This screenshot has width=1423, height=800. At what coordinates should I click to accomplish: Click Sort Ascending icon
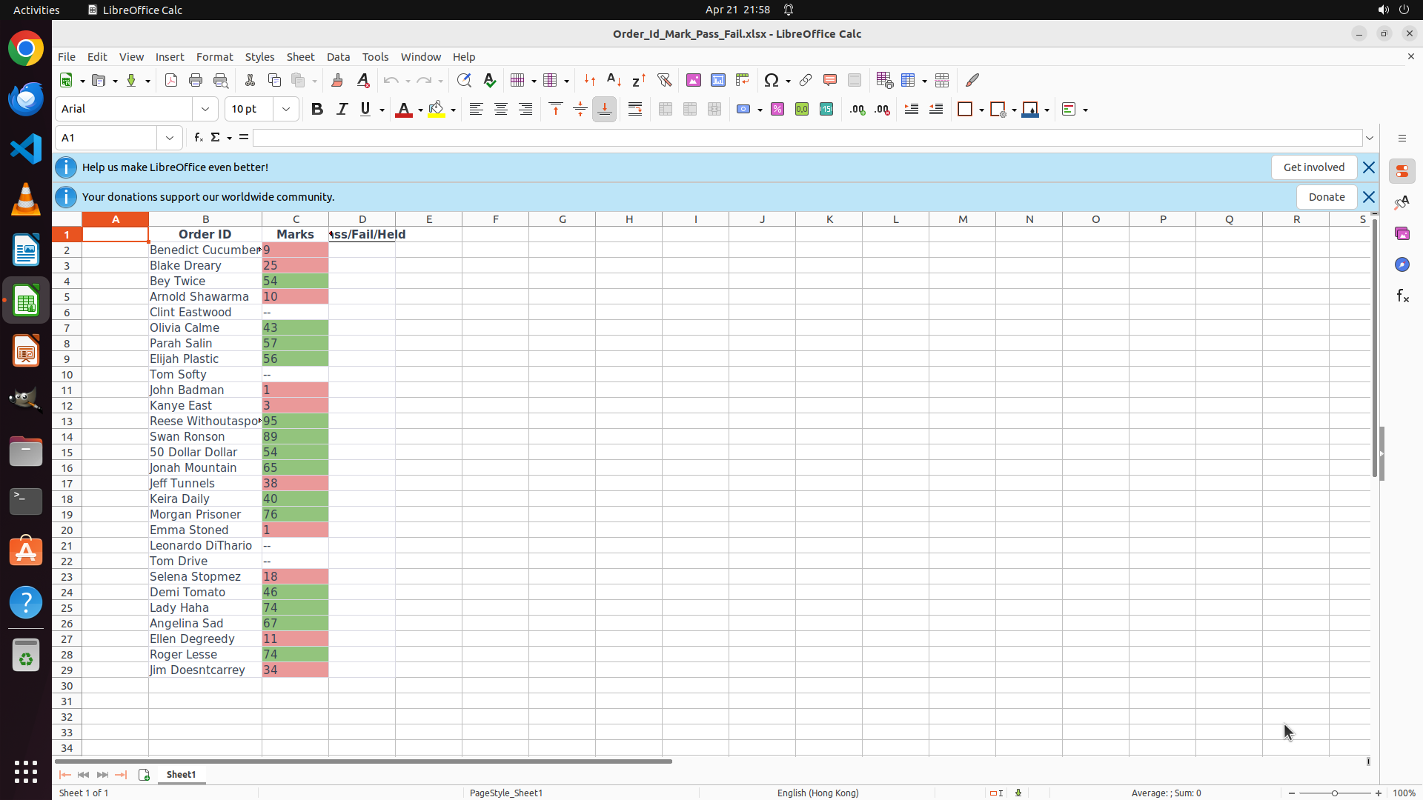[614, 81]
